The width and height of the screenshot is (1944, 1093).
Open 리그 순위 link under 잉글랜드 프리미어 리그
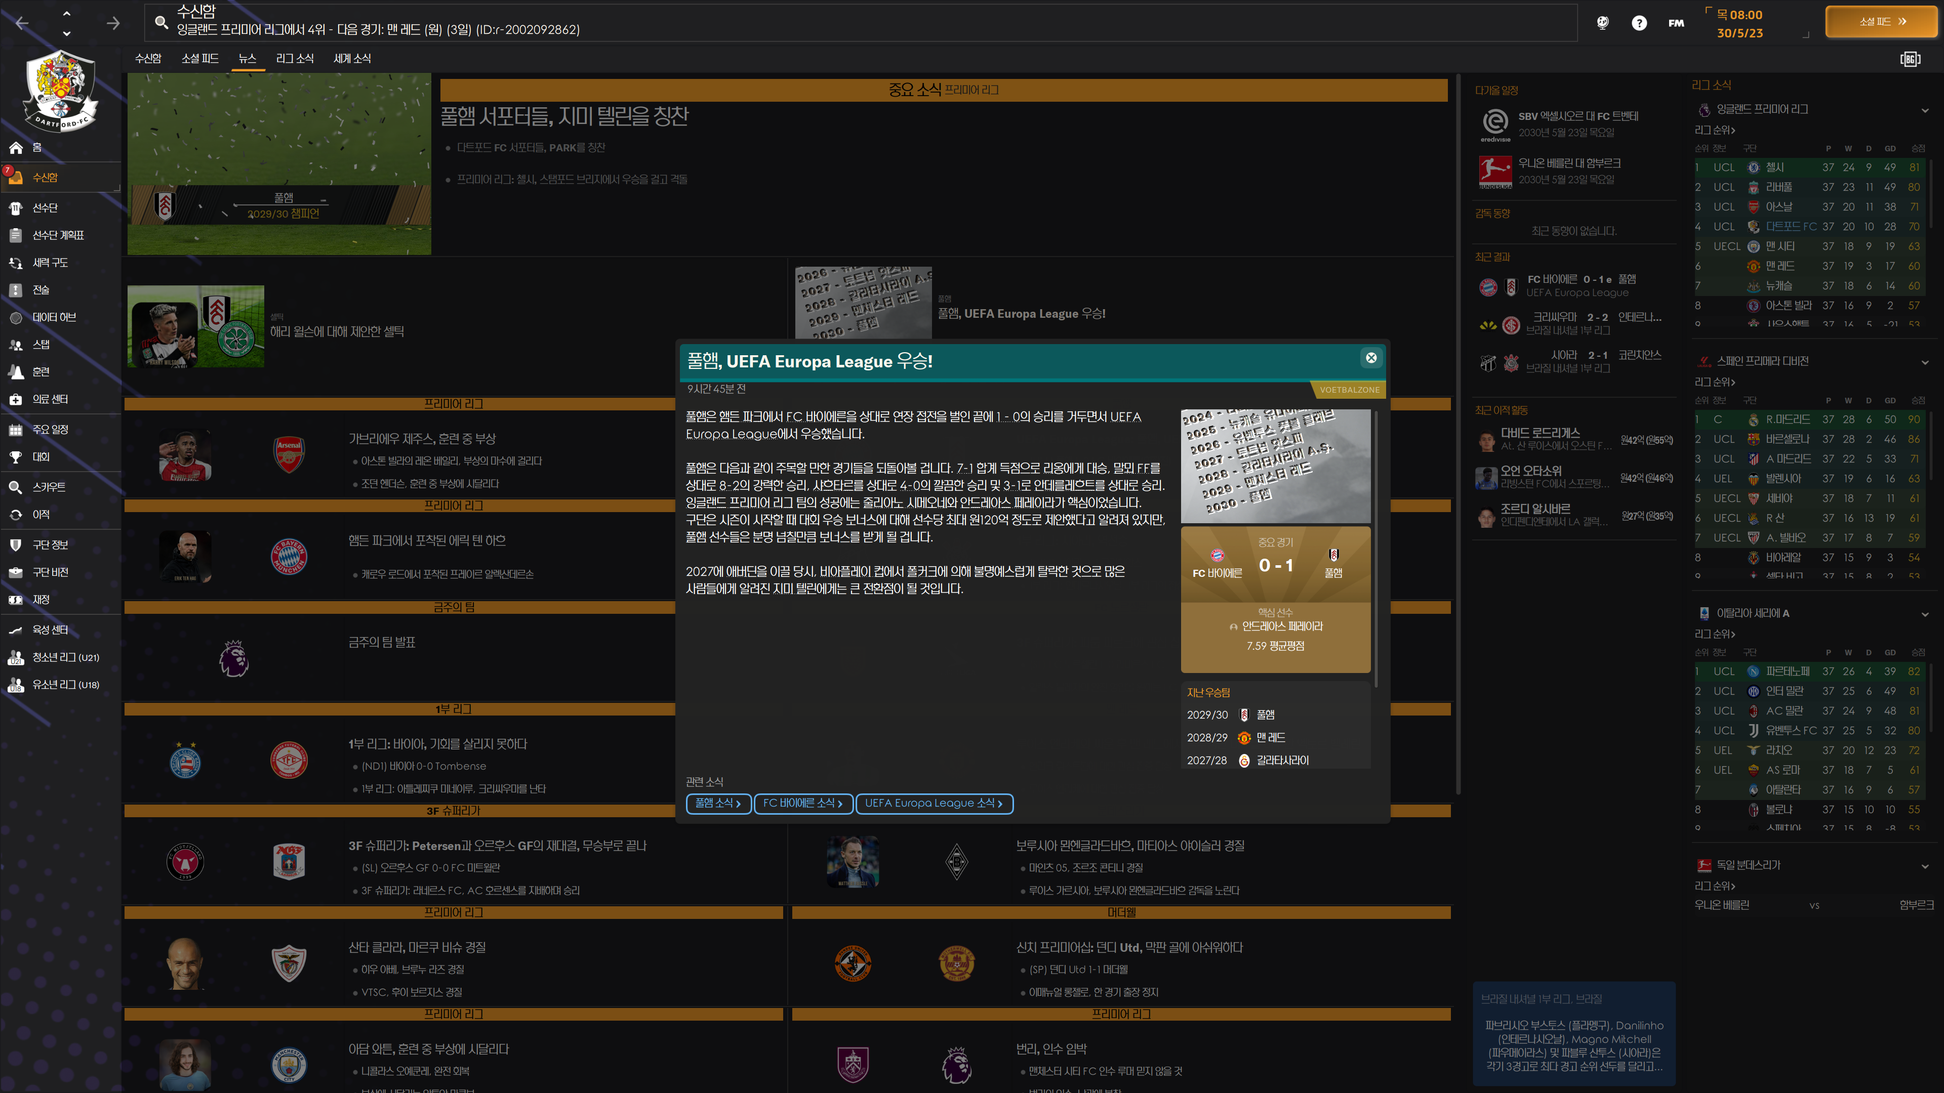(x=1715, y=130)
